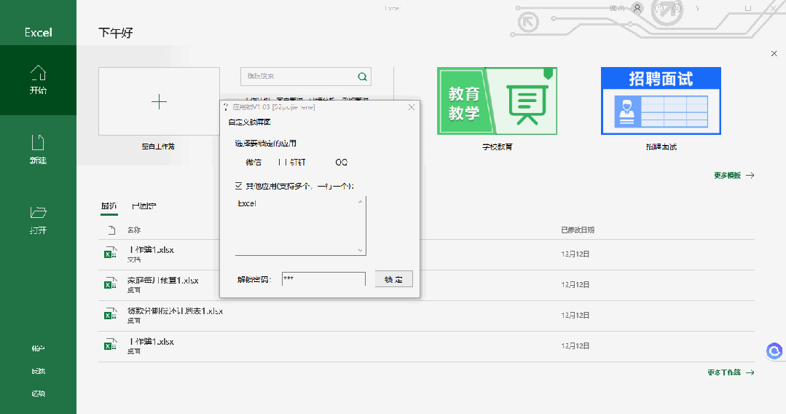Open the 打开 folder page in sidebar
The width and height of the screenshot is (786, 414).
tap(38, 220)
